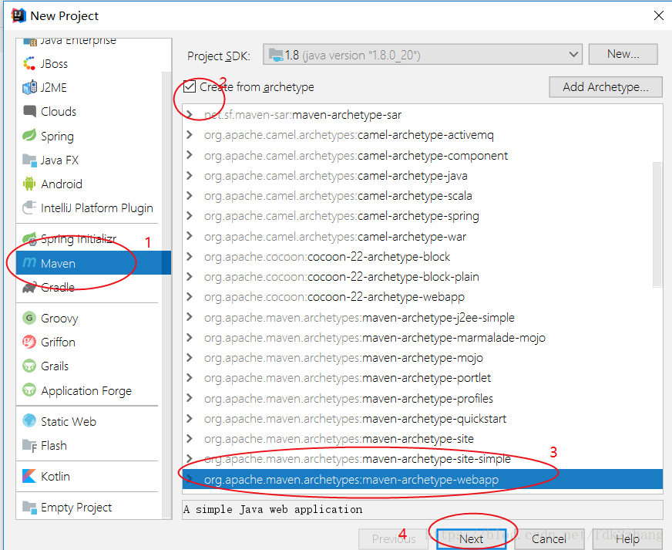Select cocoon-22-archetype-webapp archetype
Image resolution: width=672 pixels, height=550 pixels.
pyautogui.click(x=422, y=297)
